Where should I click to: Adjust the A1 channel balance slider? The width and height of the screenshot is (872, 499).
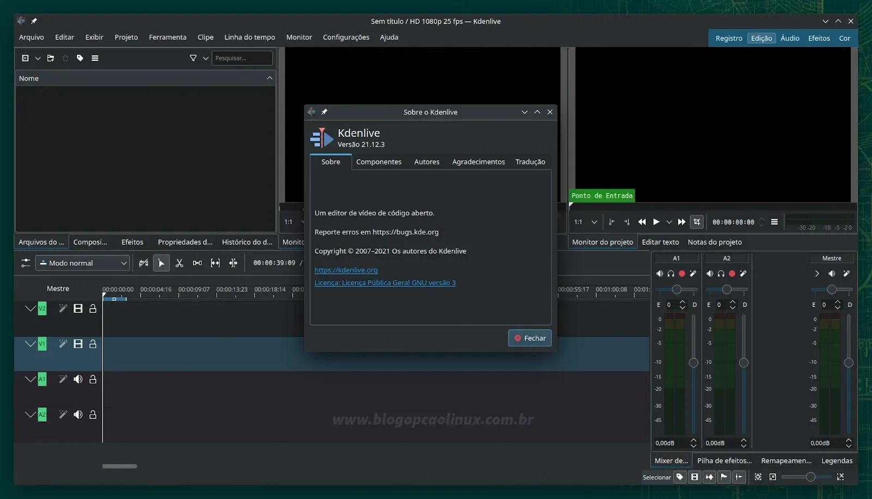[x=676, y=289]
